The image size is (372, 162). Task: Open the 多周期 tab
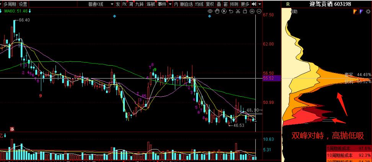(10, 4)
